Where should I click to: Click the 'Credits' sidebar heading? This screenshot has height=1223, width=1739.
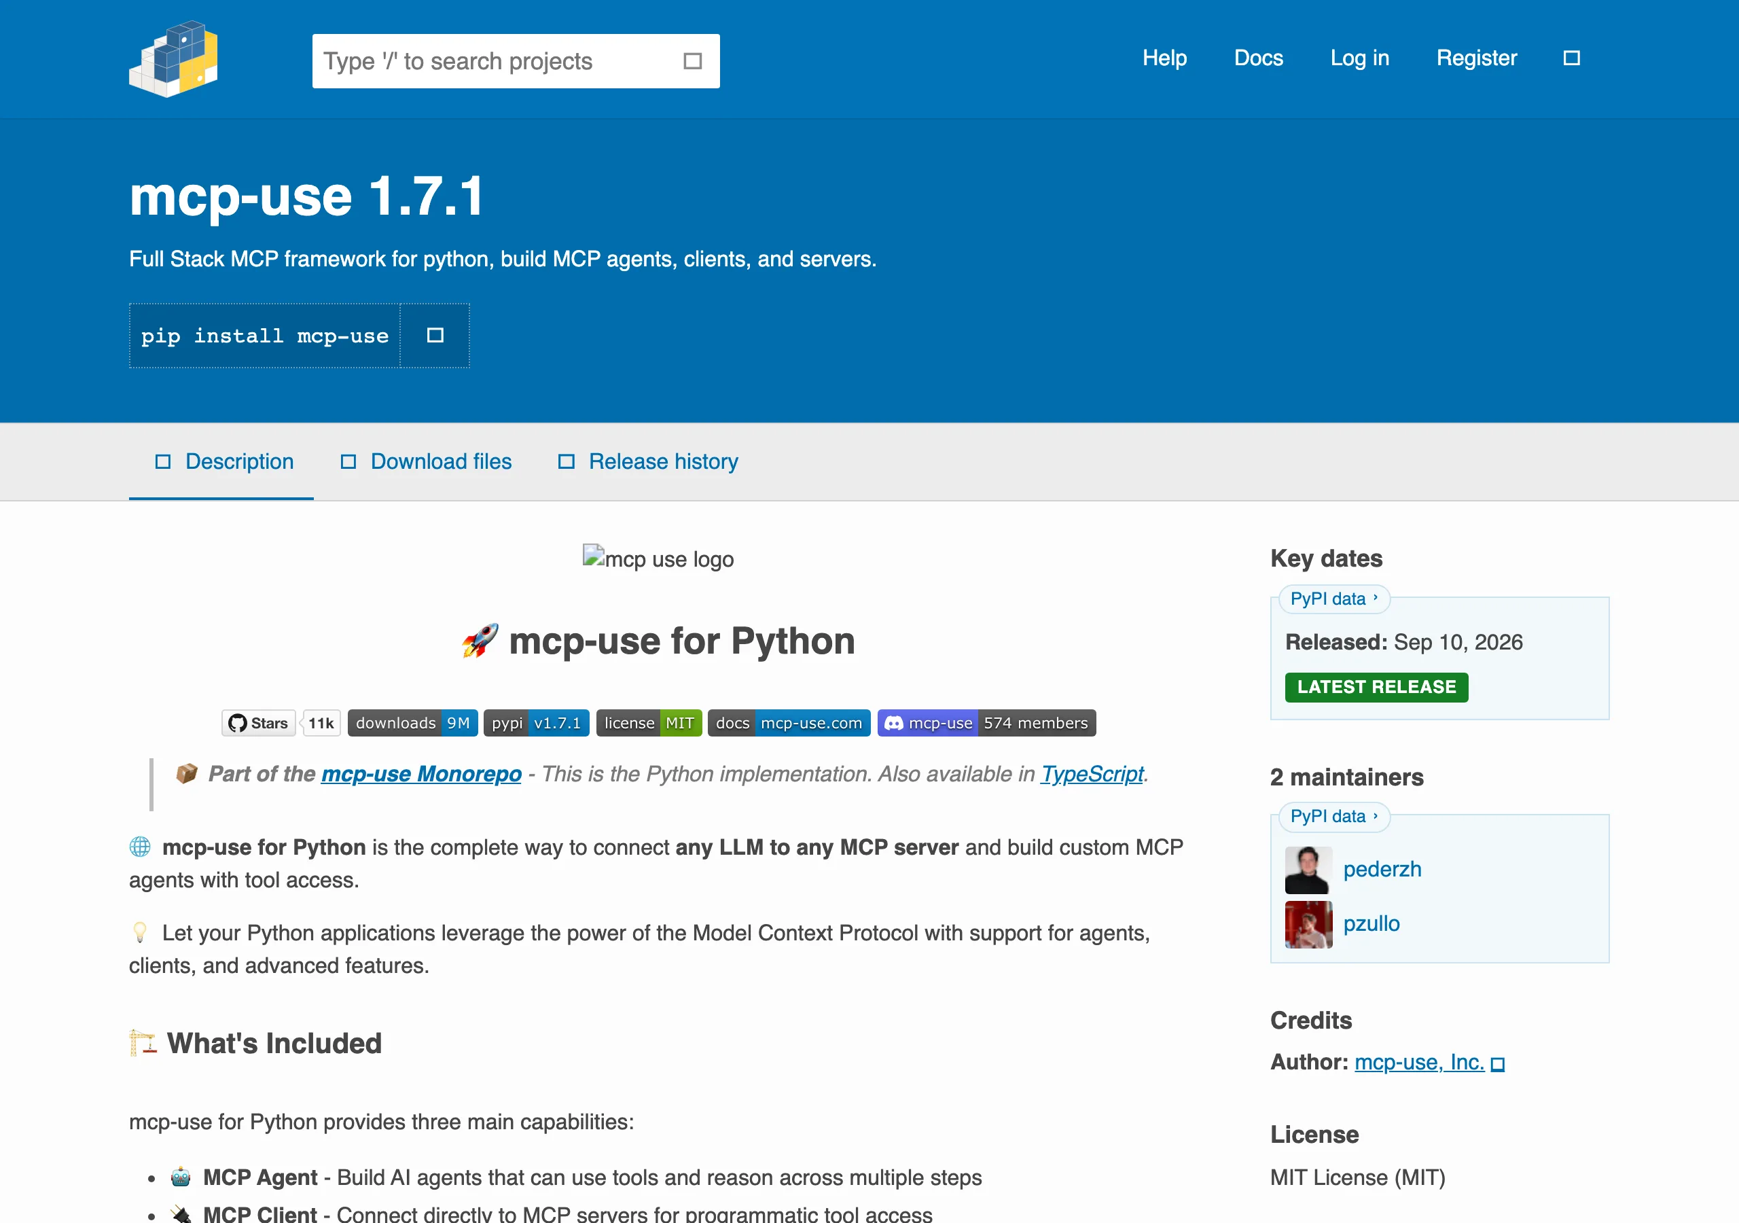click(x=1311, y=1021)
